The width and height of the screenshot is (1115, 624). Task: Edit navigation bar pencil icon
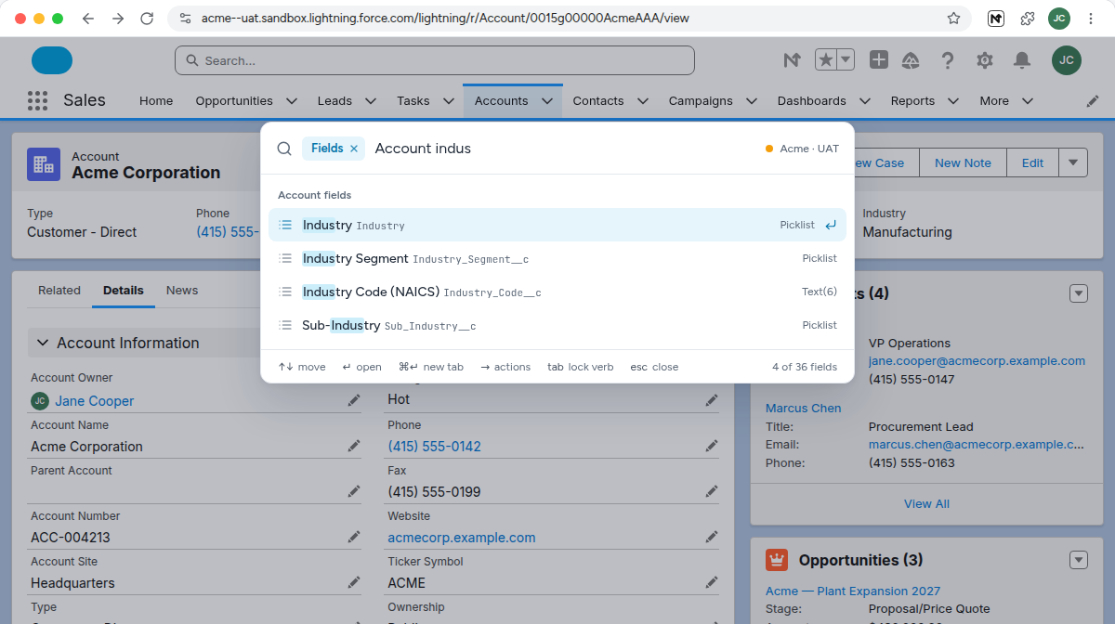[x=1093, y=100]
